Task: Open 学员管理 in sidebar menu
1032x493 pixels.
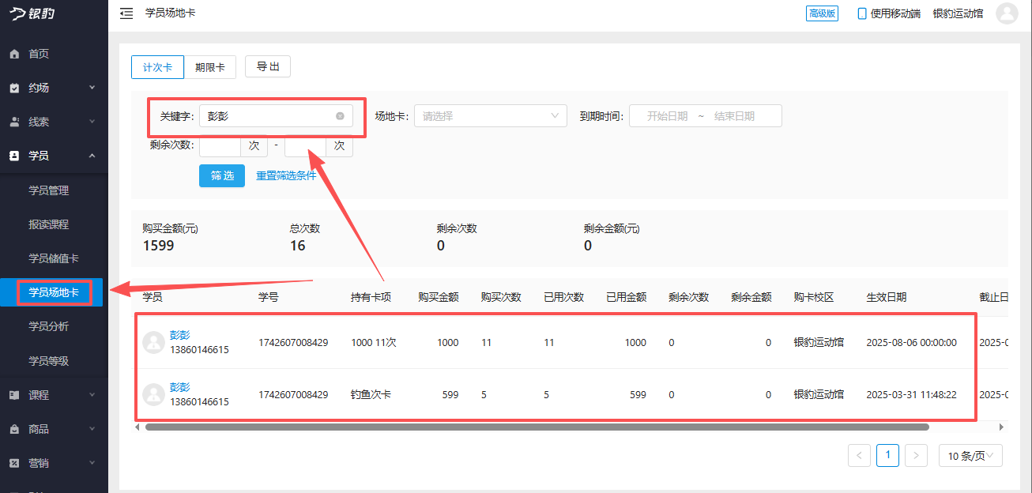Action: (x=49, y=190)
